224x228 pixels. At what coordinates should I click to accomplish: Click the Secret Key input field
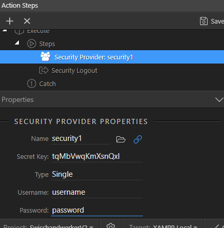[97, 157]
